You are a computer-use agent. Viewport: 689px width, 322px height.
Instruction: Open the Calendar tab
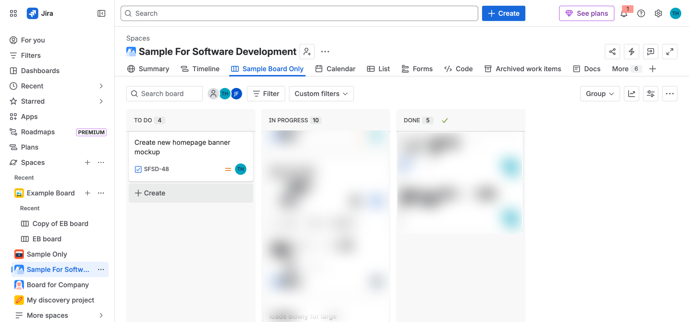(335, 69)
